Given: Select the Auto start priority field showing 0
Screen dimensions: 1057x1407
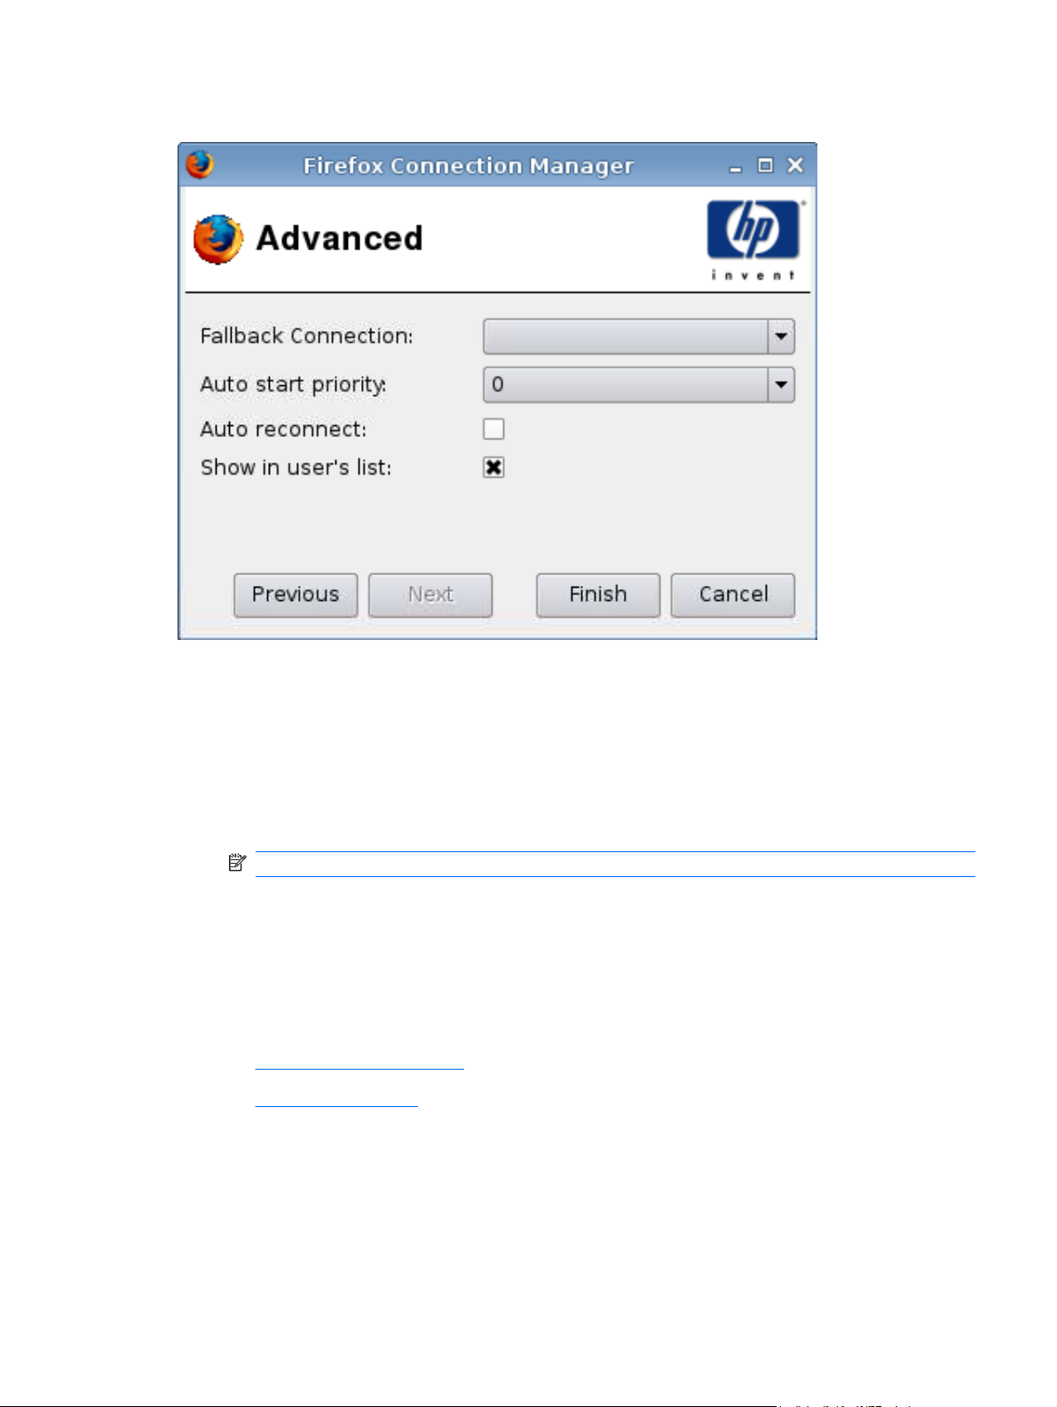Looking at the screenshot, I should 638,384.
